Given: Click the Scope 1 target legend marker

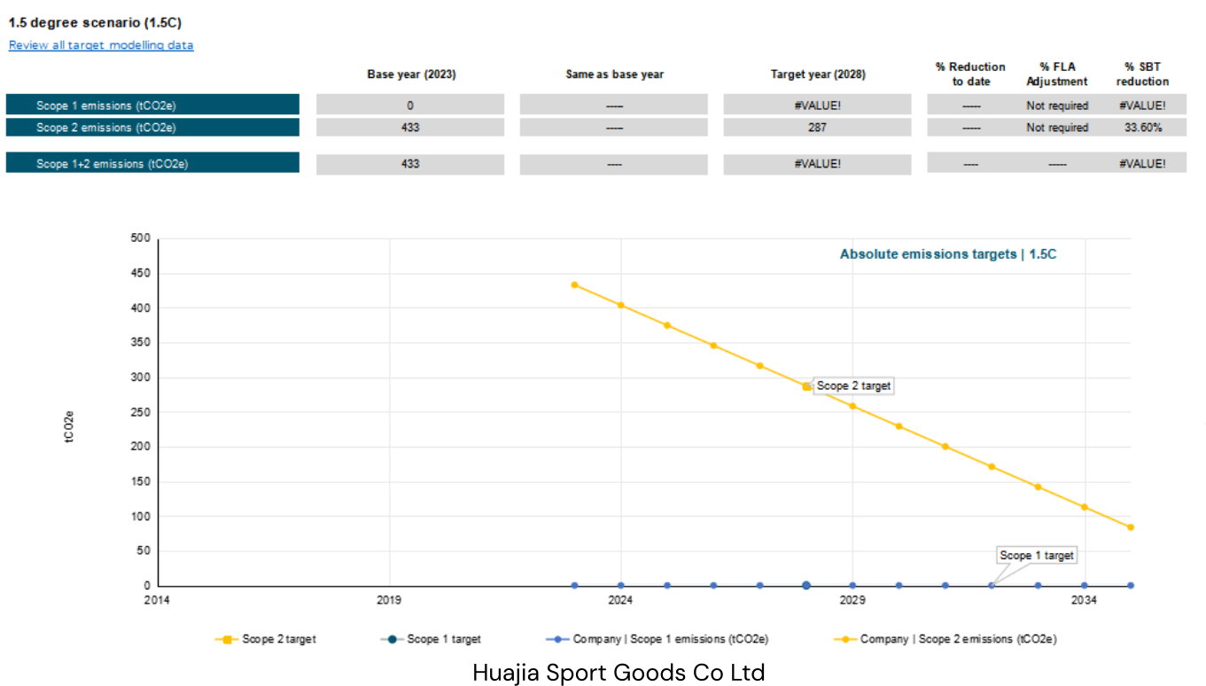Looking at the screenshot, I should (x=393, y=639).
